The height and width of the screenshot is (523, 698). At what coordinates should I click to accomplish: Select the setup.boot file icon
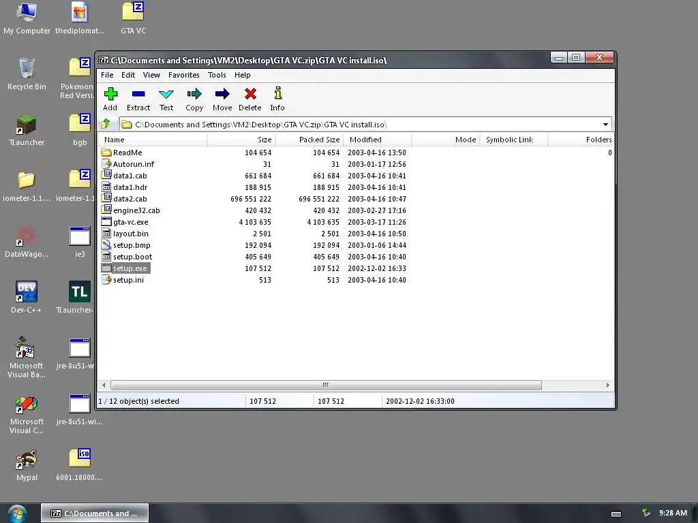coord(106,257)
